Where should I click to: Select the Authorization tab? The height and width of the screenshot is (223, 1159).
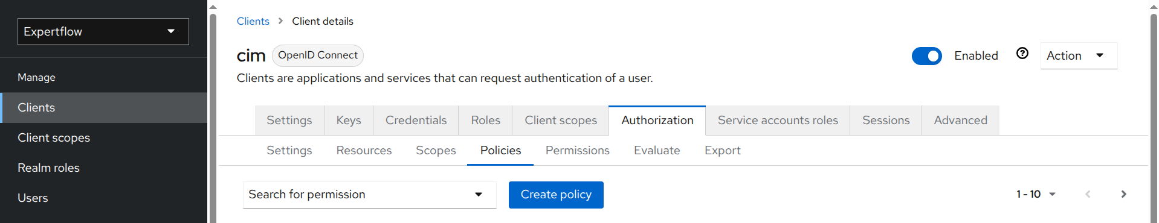[657, 120]
